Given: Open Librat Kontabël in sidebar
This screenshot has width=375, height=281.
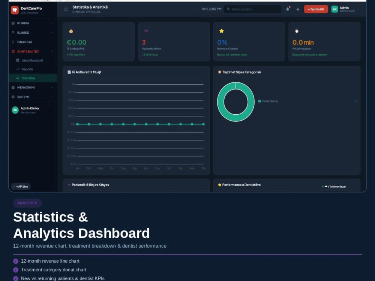Looking at the screenshot, I should (33, 60).
